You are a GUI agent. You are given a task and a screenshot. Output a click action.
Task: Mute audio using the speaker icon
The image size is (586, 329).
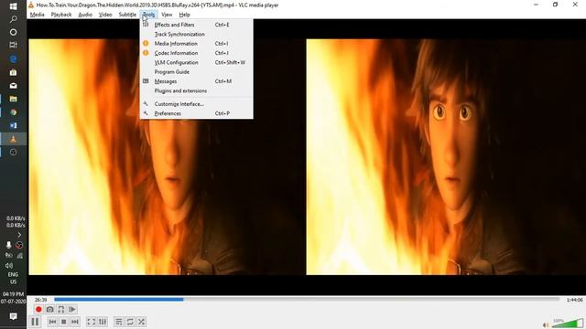click(546, 325)
